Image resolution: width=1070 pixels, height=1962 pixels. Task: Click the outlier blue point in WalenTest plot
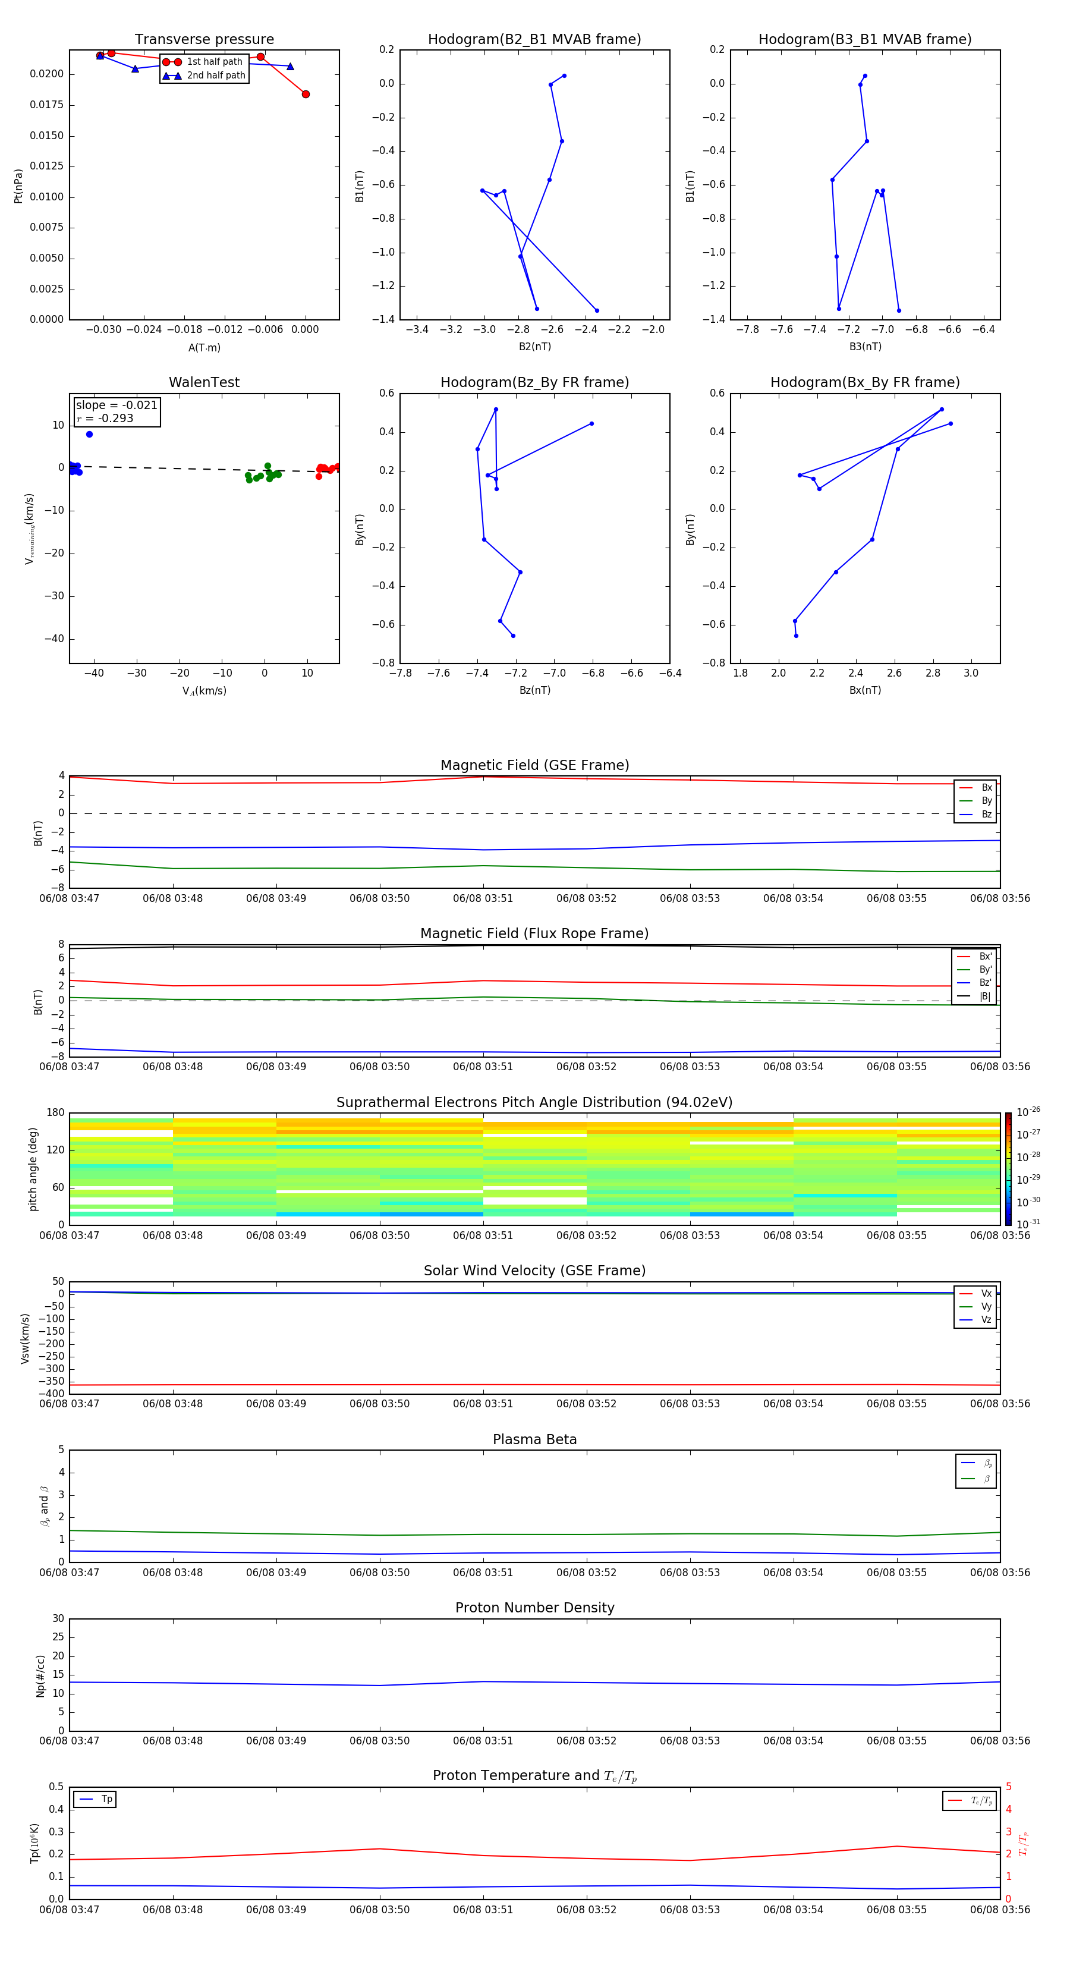click(89, 434)
